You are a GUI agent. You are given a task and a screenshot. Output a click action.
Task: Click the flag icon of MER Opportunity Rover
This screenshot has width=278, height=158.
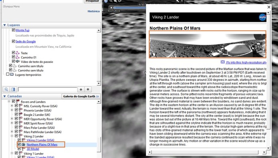click(21, 119)
